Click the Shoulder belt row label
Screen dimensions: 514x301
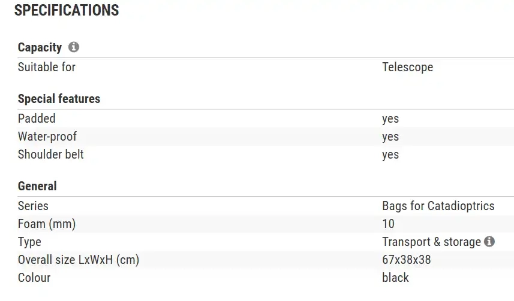click(51, 154)
